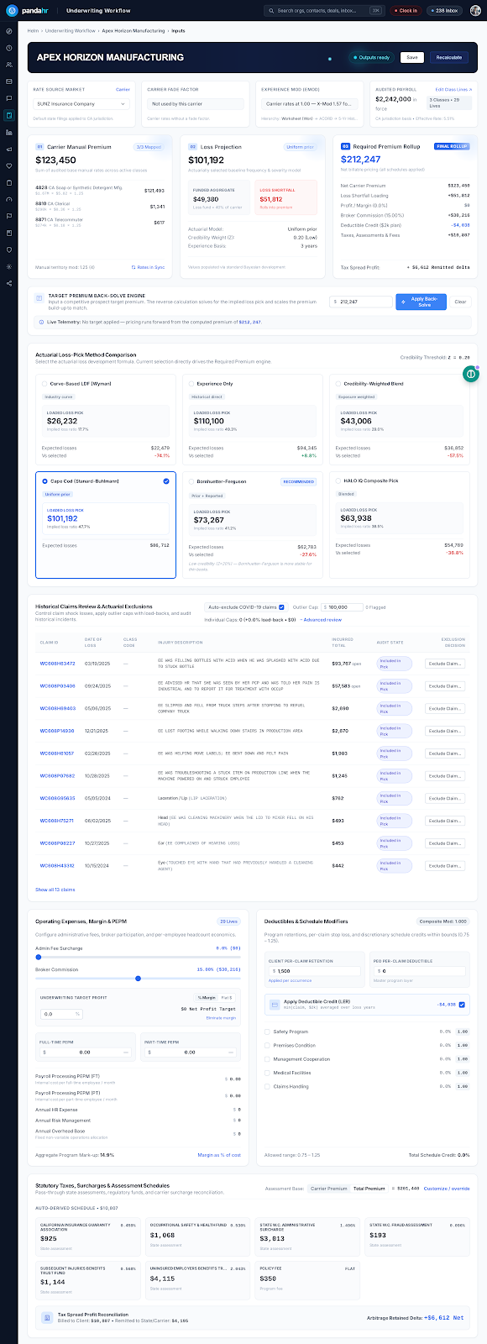The width and height of the screenshot is (487, 1344).
Task: Click the 03 badge beside Required Premium Rollup
Action: point(345,146)
